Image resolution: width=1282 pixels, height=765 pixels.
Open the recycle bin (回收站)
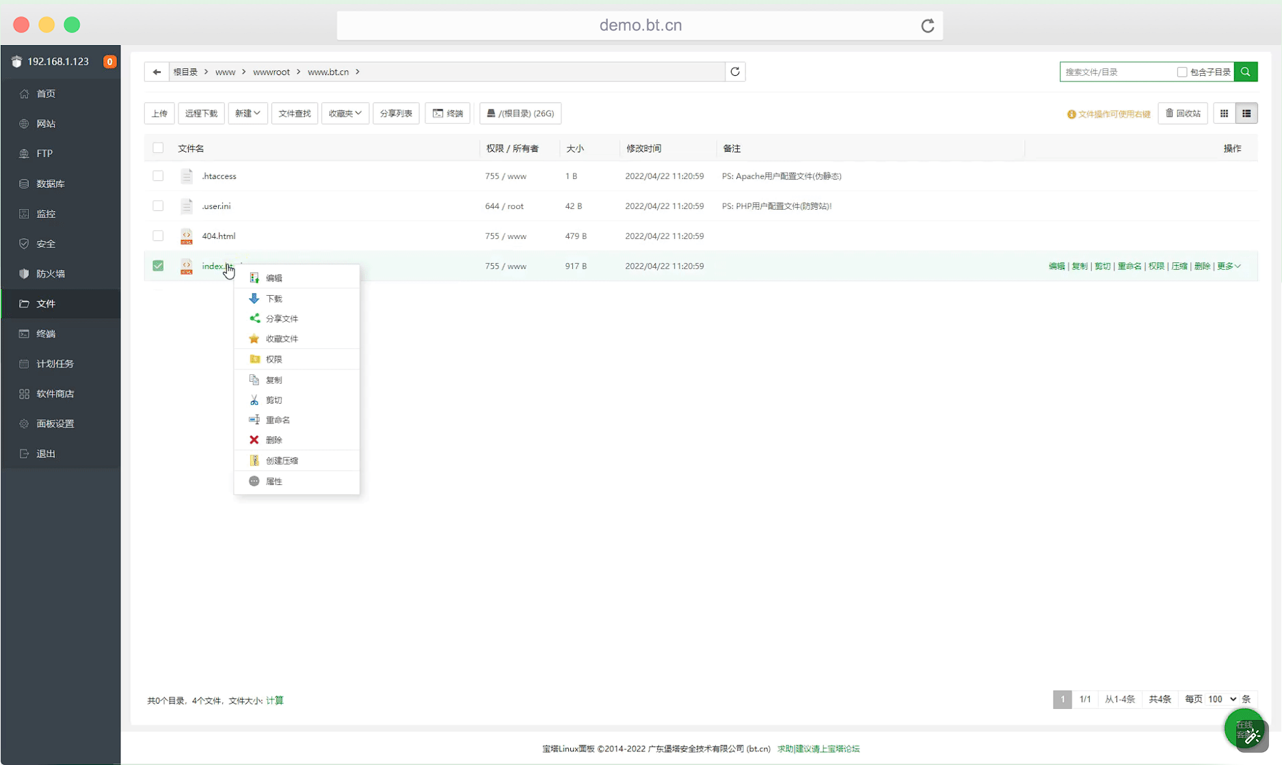(1183, 113)
